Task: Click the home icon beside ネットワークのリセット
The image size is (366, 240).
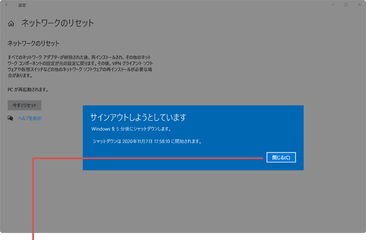Action: 11,24
